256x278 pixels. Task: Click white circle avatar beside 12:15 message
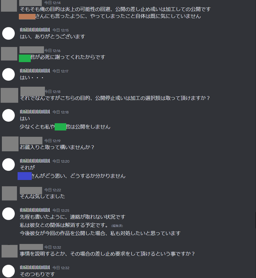(9, 33)
